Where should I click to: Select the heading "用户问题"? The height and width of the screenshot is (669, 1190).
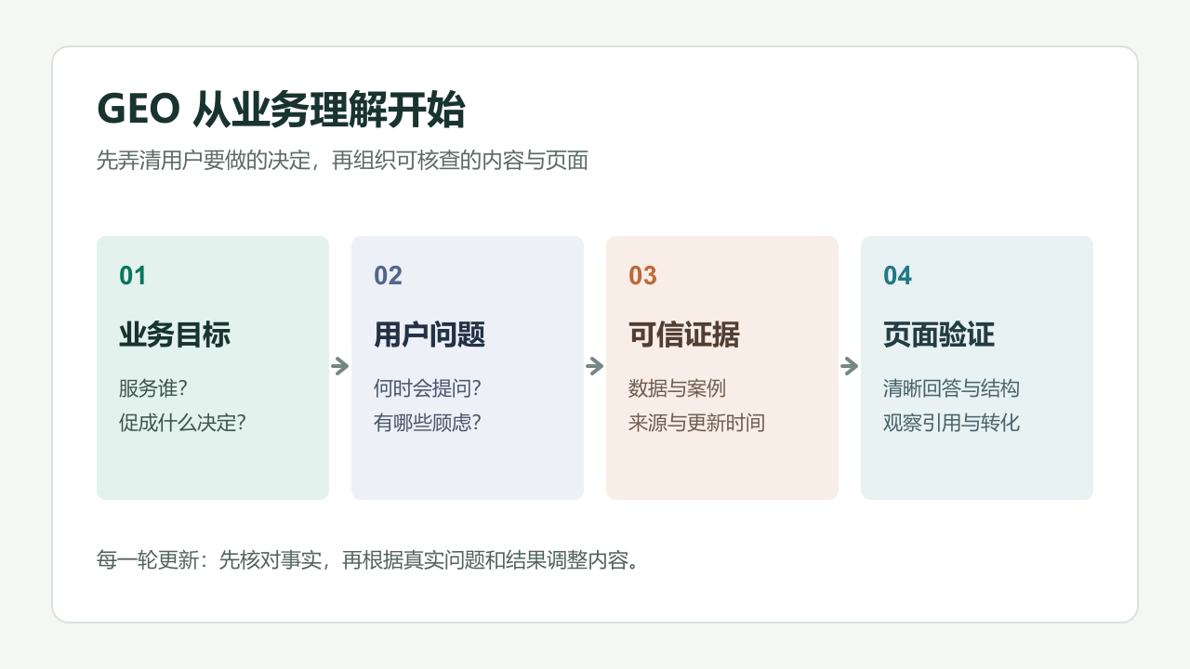[430, 334]
